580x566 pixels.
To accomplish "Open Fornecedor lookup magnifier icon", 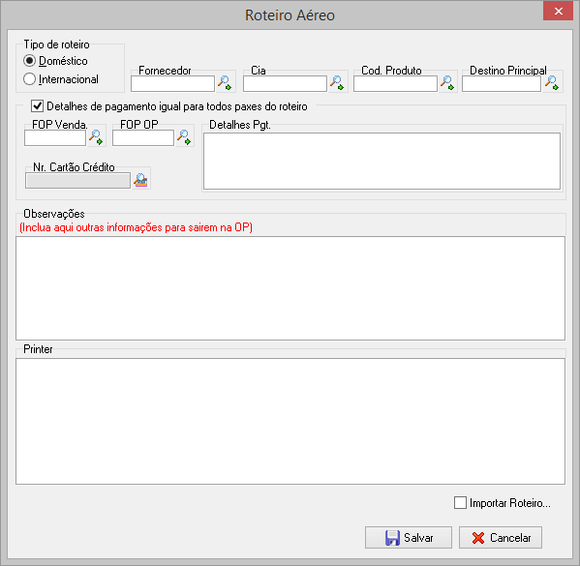I will [225, 82].
